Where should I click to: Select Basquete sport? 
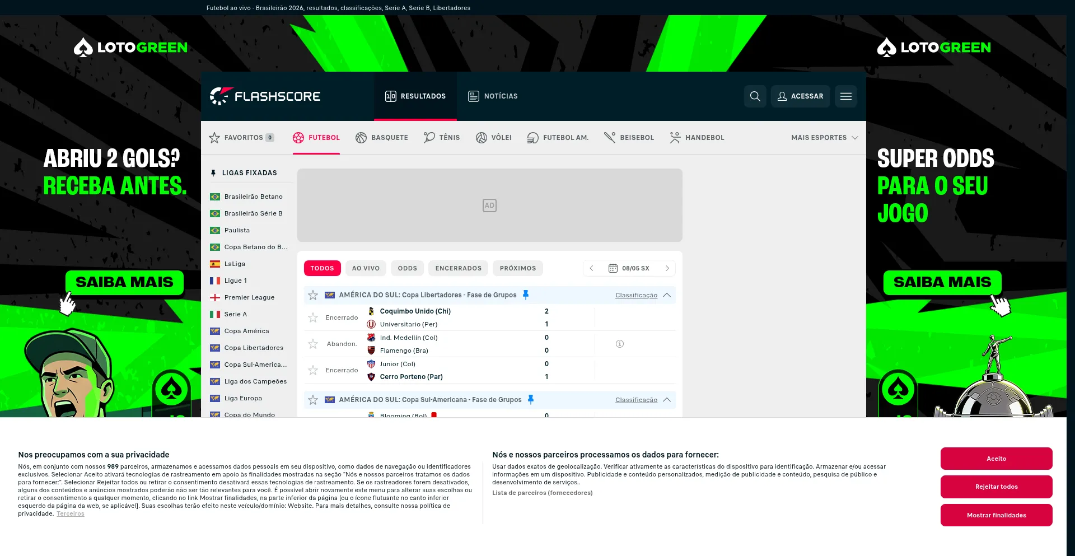[x=382, y=138]
